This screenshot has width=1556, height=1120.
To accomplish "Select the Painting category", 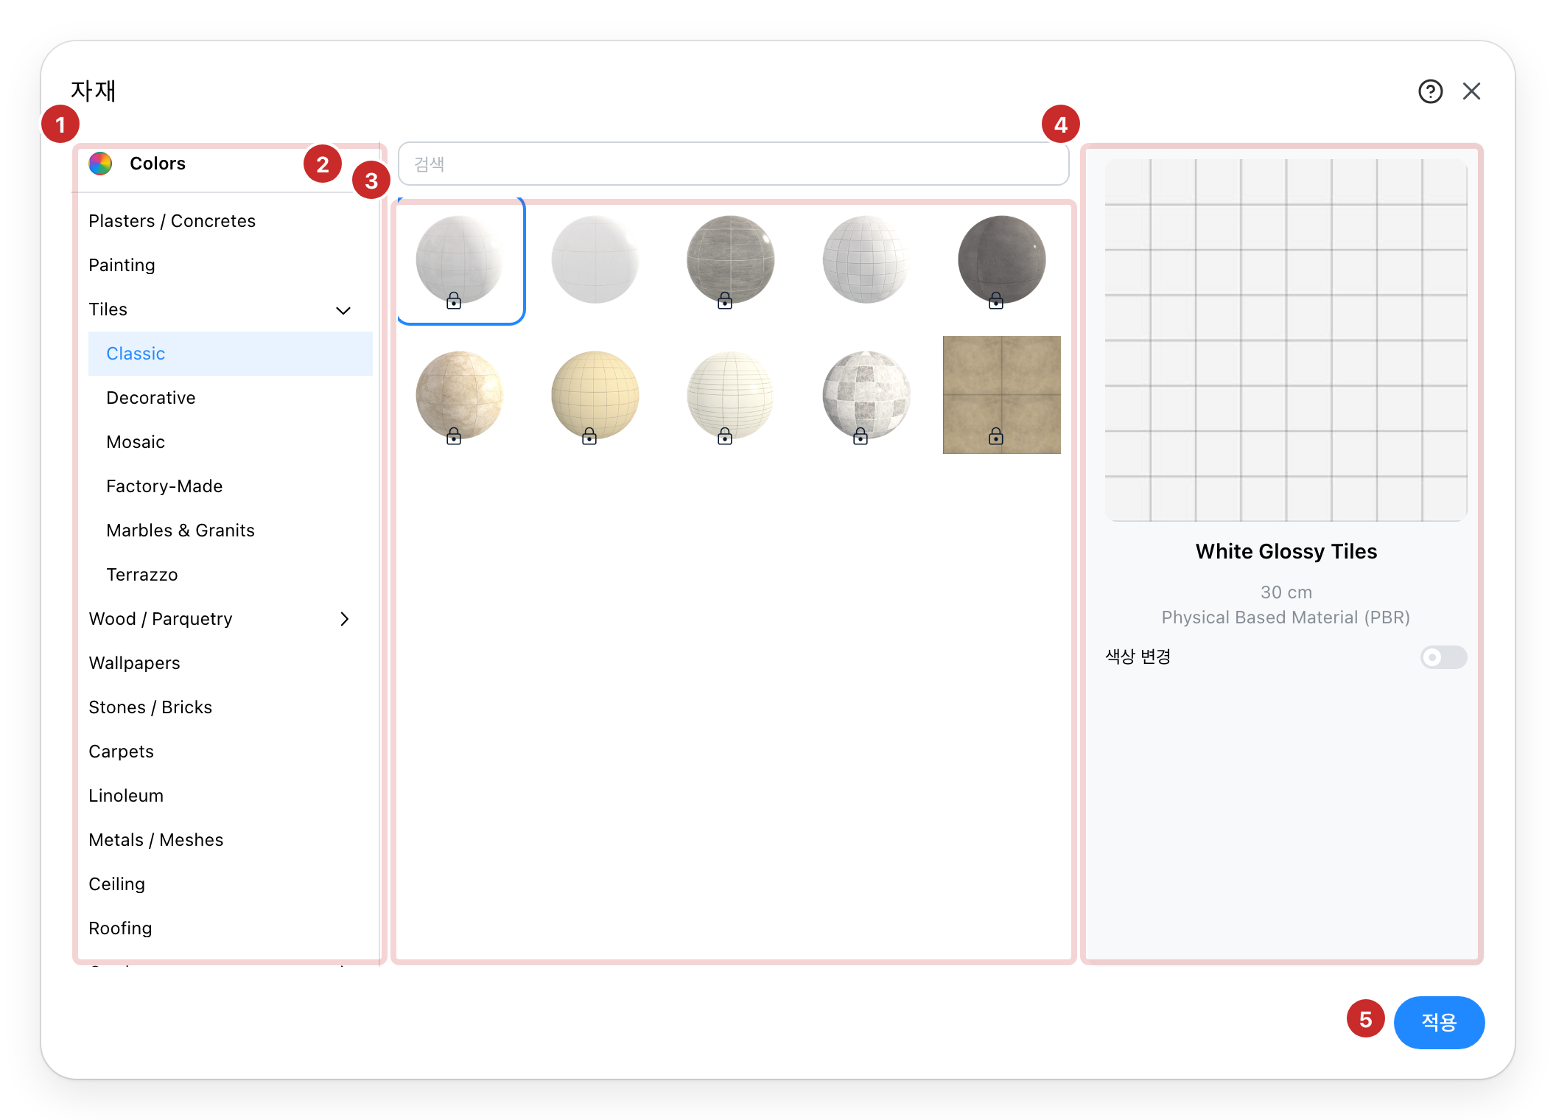I will pyautogui.click(x=122, y=265).
